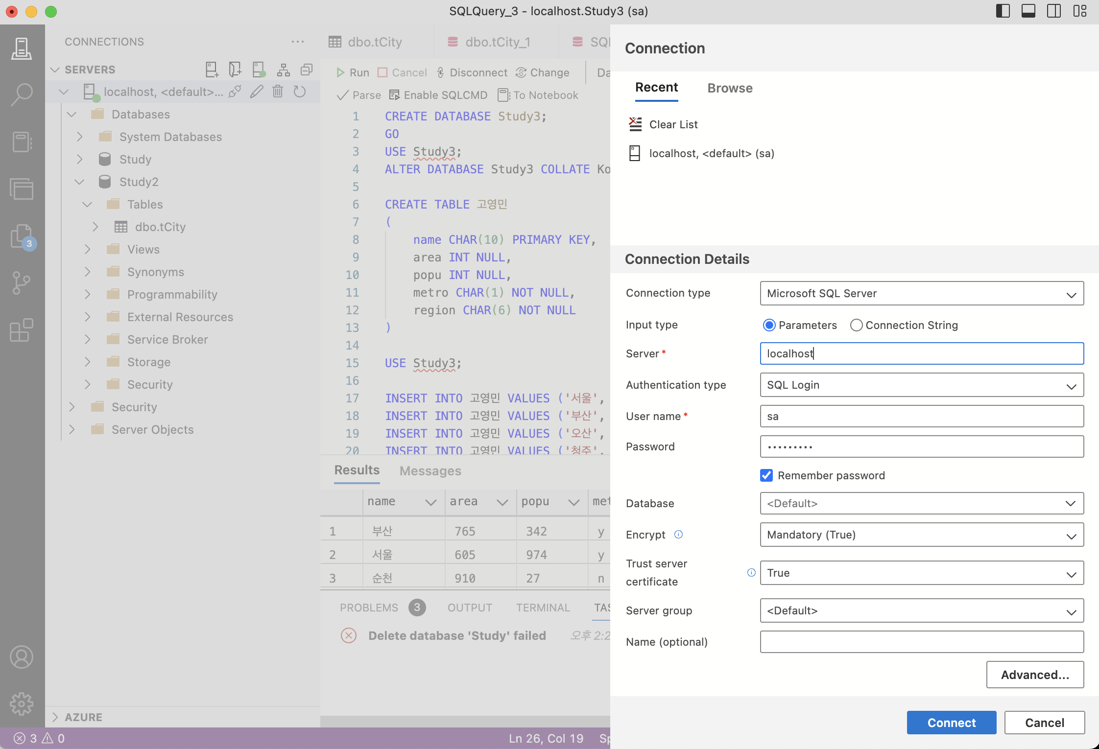Screen dimensions: 1099x749
Task: Click the New Connection icon in Servers
Action: (212, 70)
